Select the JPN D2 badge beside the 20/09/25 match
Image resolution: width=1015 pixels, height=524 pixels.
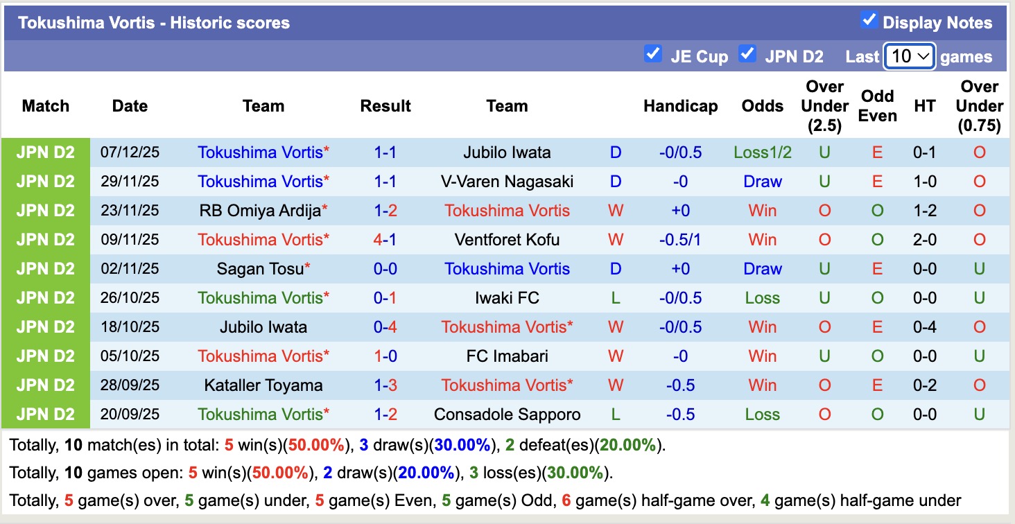(46, 414)
